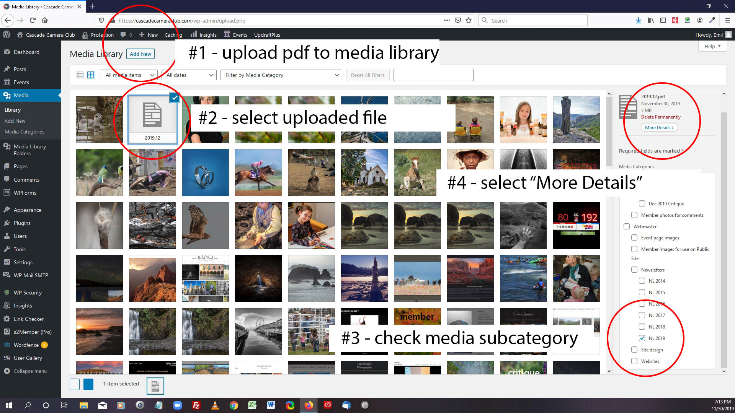Viewport: 735px width, 413px height.
Task: Bookmark page with star icon
Action: (469, 21)
